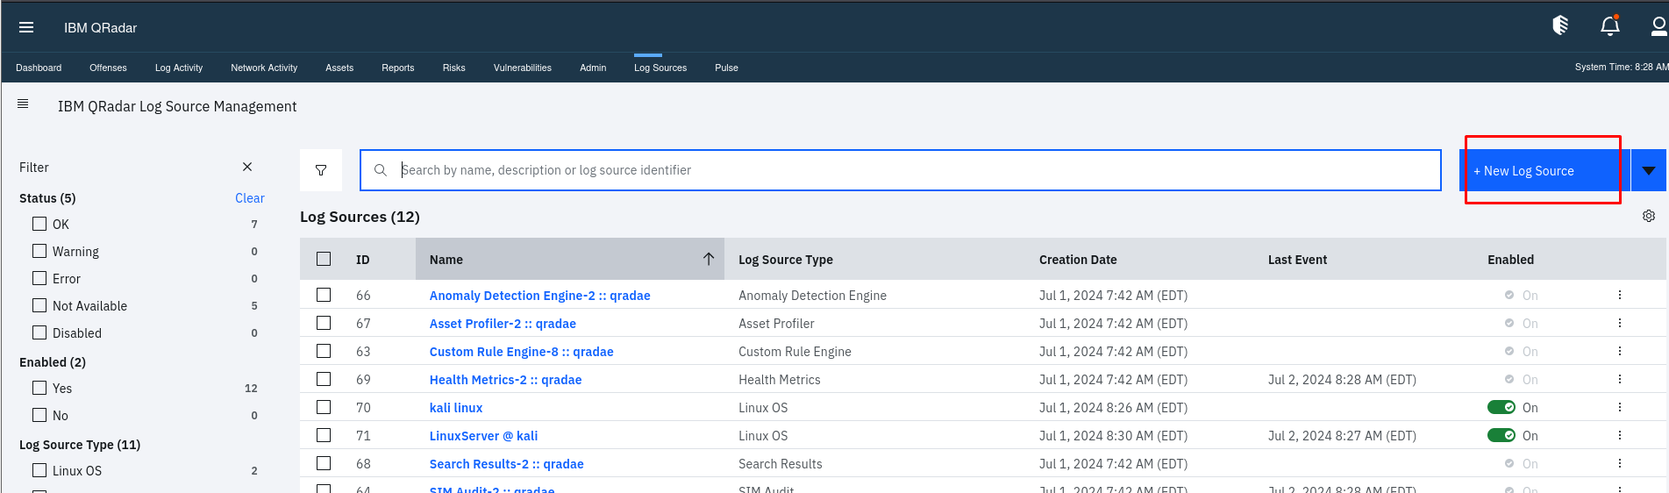1669x493 pixels.
Task: Toggle enabled switch for Anomaly Detection Engine-2
Action: pyautogui.click(x=1509, y=296)
